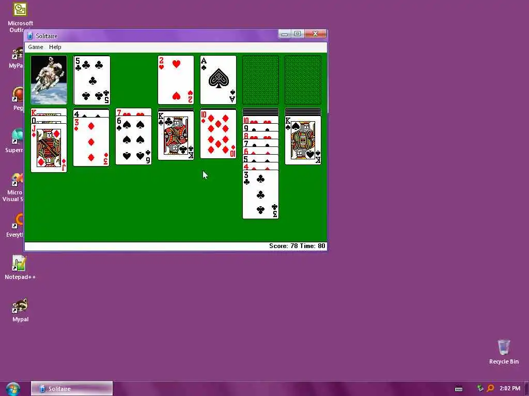
Task: Select the black 4 in second column
Action: (91, 113)
